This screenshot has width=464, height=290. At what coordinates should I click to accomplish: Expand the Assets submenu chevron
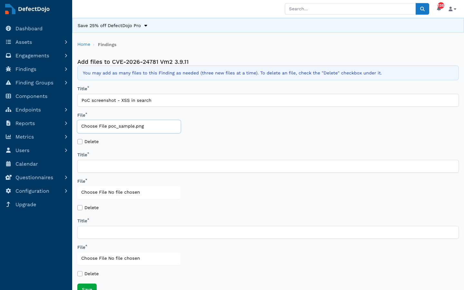(66, 42)
